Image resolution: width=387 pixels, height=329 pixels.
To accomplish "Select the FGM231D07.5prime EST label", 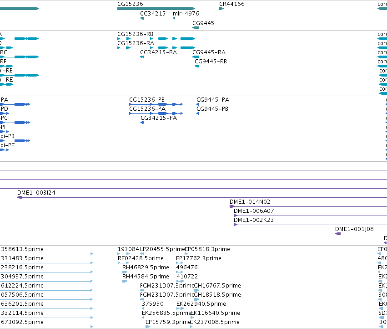I will 167,295.
